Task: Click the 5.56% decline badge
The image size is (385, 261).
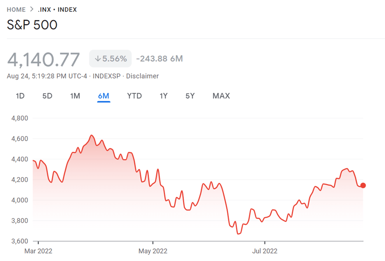Action: click(110, 59)
